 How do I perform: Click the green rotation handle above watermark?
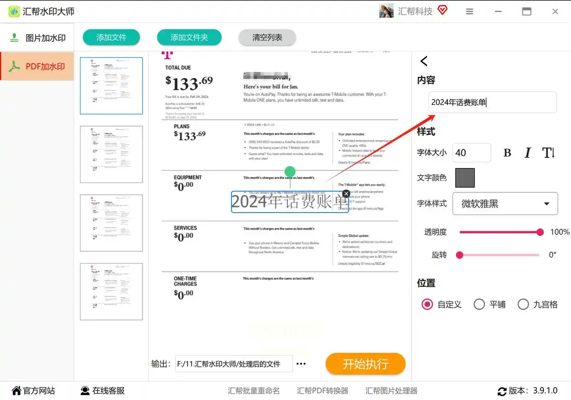point(290,172)
